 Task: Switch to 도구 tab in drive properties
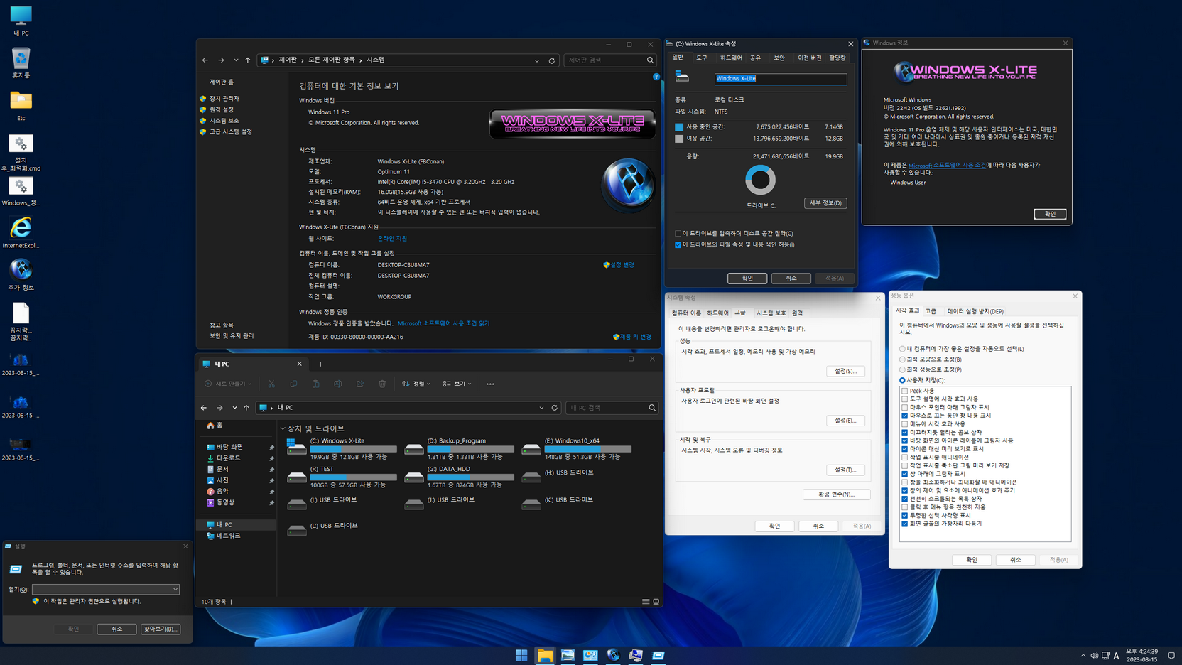click(702, 58)
